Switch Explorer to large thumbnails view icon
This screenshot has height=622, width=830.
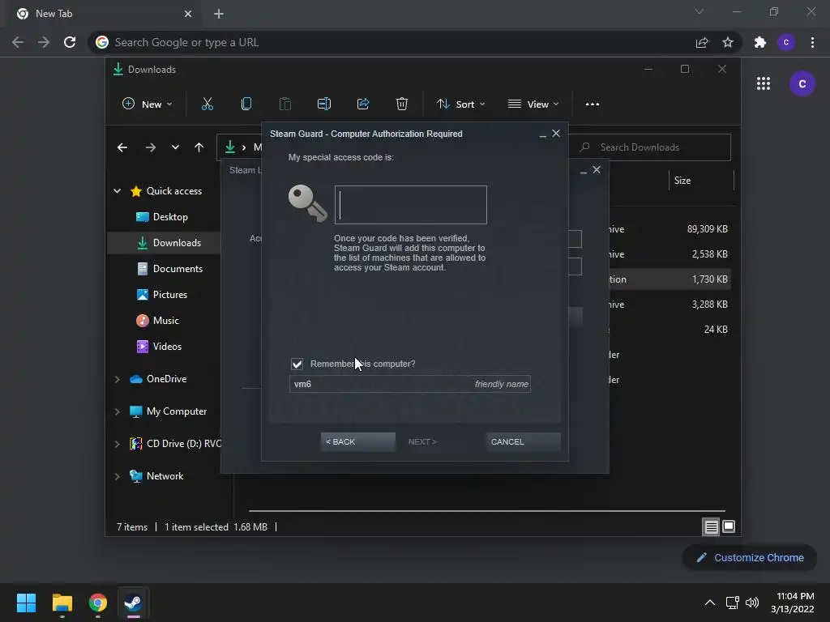[729, 526]
